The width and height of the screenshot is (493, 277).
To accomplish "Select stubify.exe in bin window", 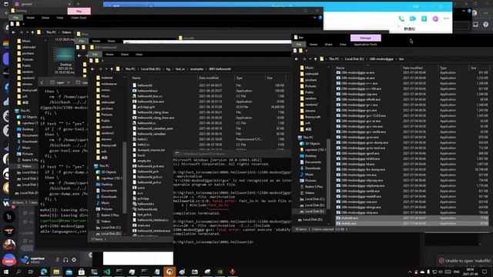I will point(412,223).
